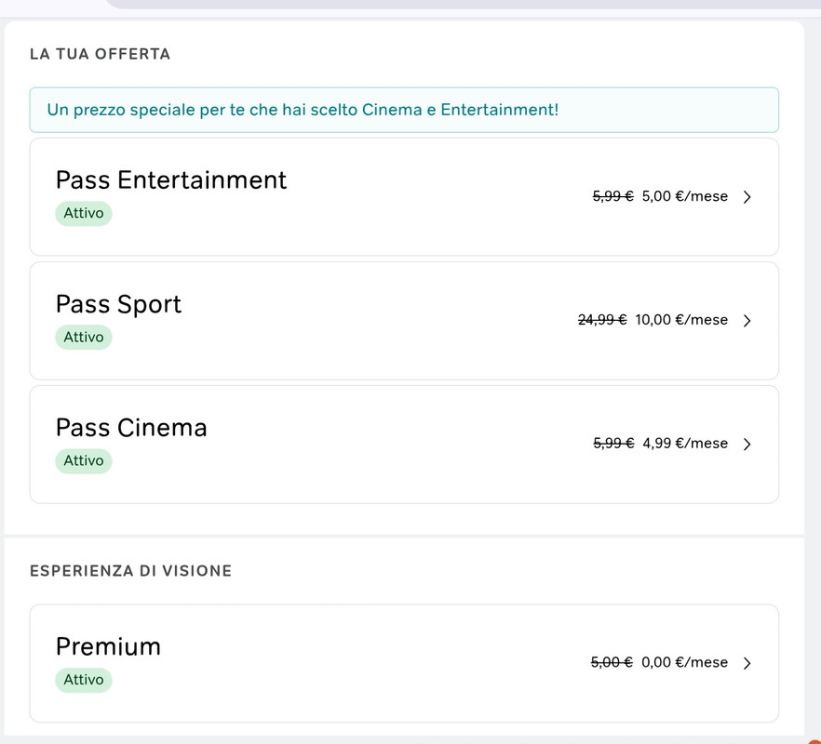Click the Esperienza di Visione heading
The height and width of the screenshot is (744, 821).
tap(131, 571)
